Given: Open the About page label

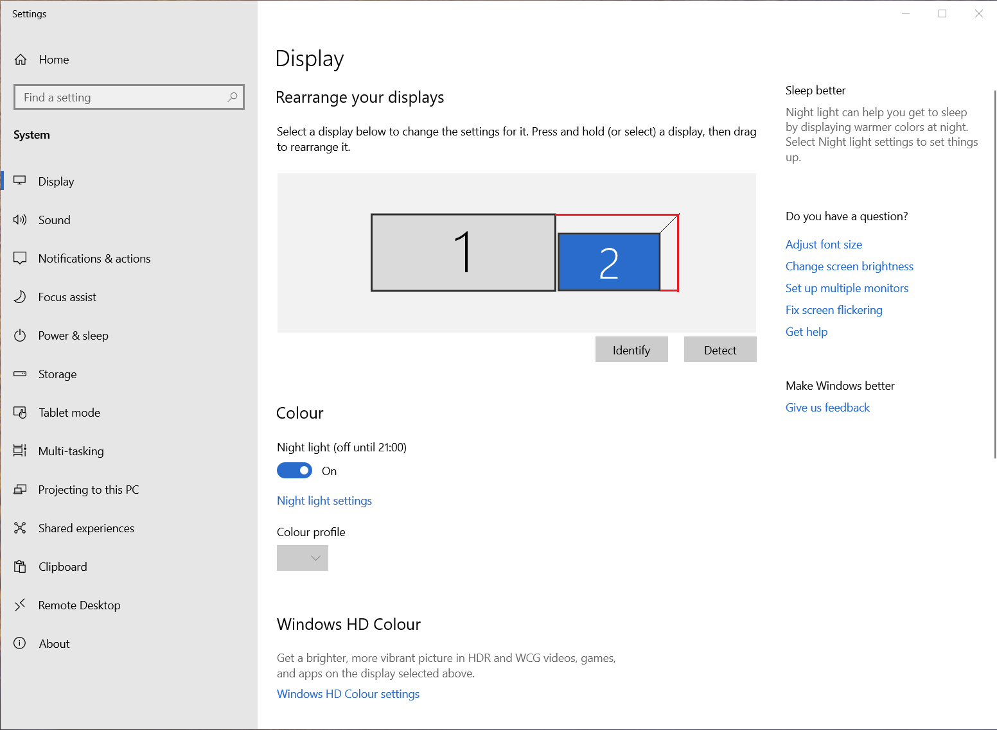Looking at the screenshot, I should (x=54, y=644).
